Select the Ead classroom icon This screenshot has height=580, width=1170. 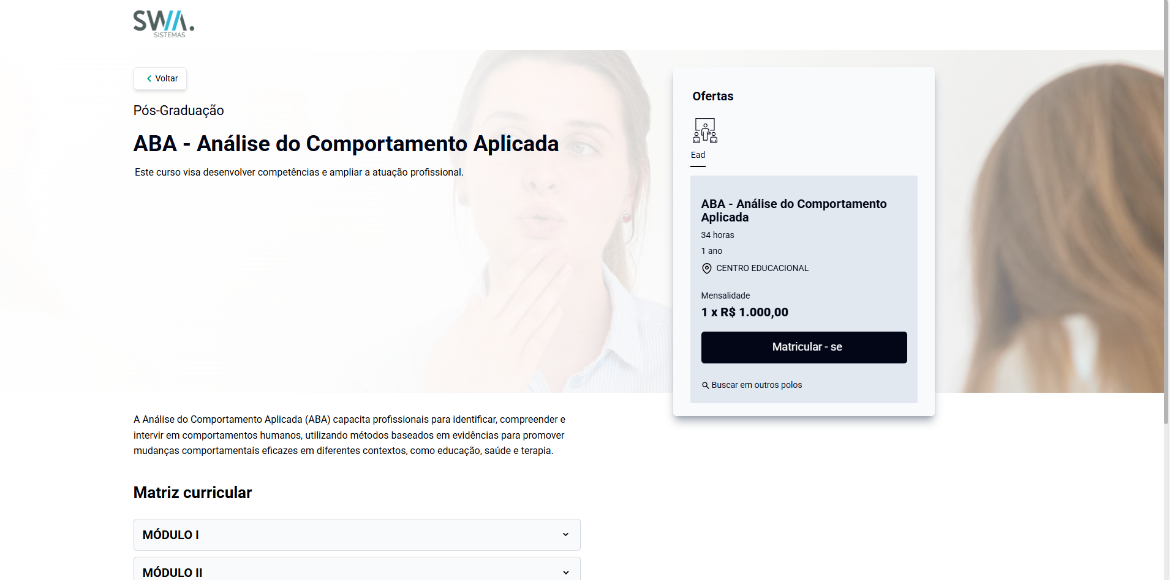(x=705, y=130)
